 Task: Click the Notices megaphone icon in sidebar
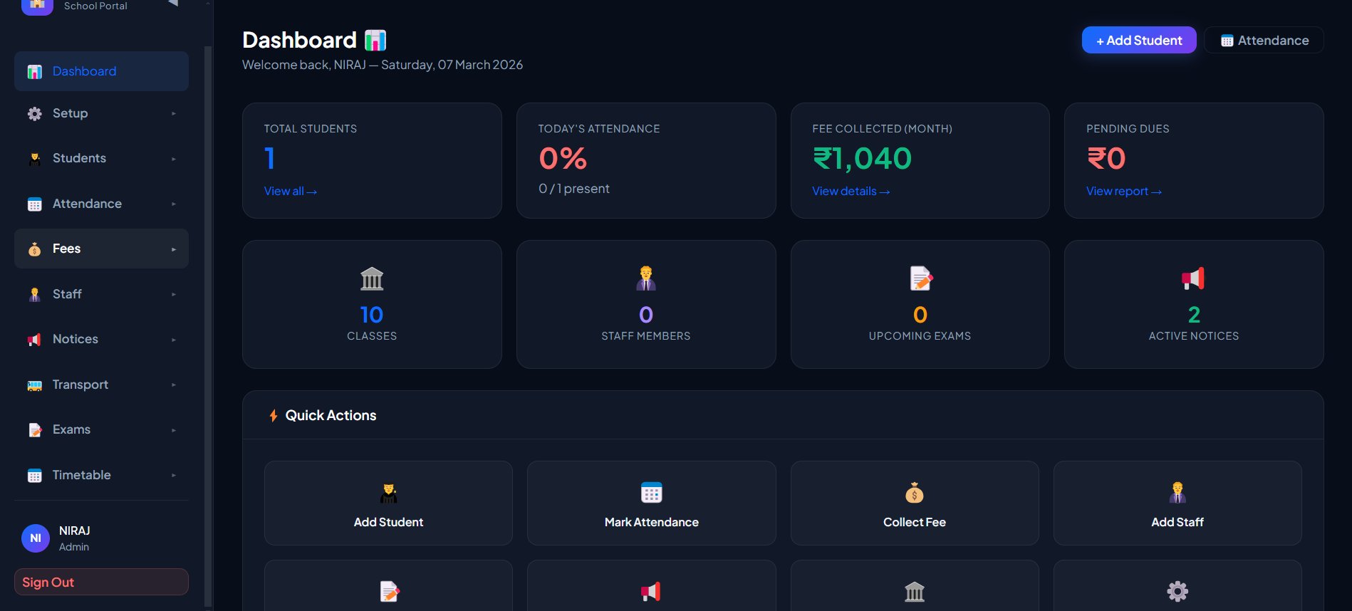pos(34,340)
